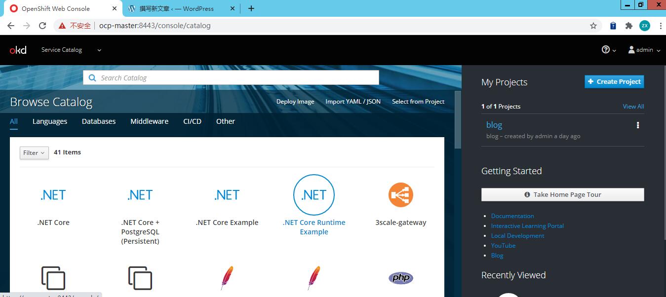Click the Search Catalog input field
Screen dimensions: 666x297
tap(231, 77)
